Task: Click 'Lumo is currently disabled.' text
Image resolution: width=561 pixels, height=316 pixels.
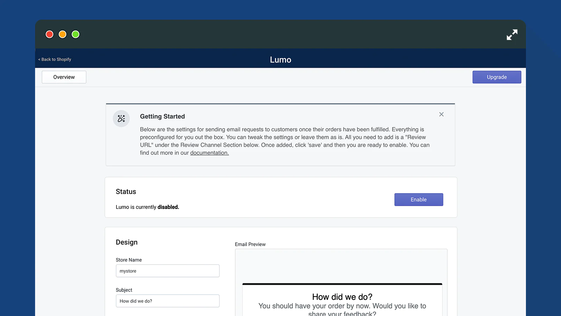Action: pos(147,207)
